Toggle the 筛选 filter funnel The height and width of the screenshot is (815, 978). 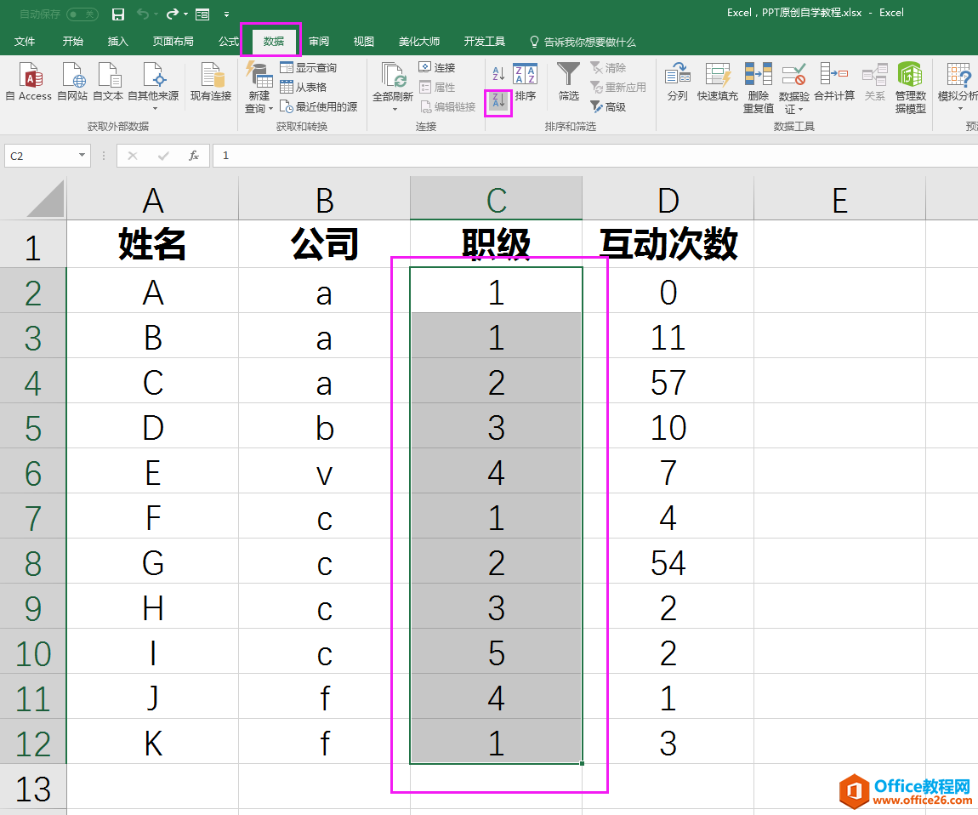(568, 82)
